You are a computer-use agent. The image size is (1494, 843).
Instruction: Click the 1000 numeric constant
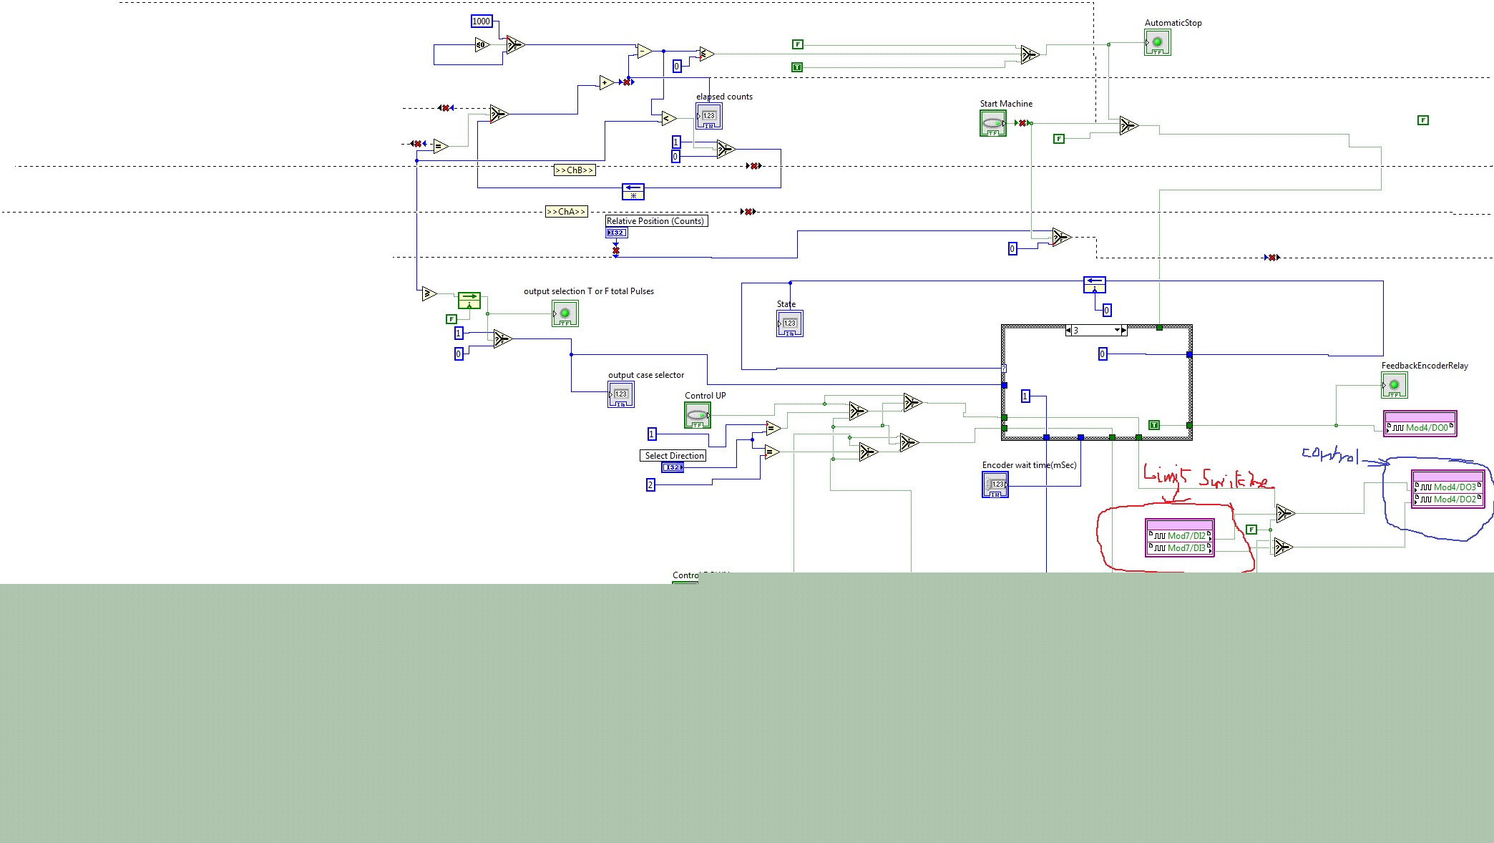[482, 21]
